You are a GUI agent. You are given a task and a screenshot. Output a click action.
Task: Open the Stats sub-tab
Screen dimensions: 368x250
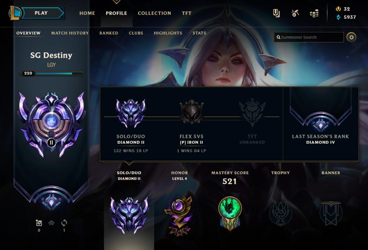[x=199, y=33]
